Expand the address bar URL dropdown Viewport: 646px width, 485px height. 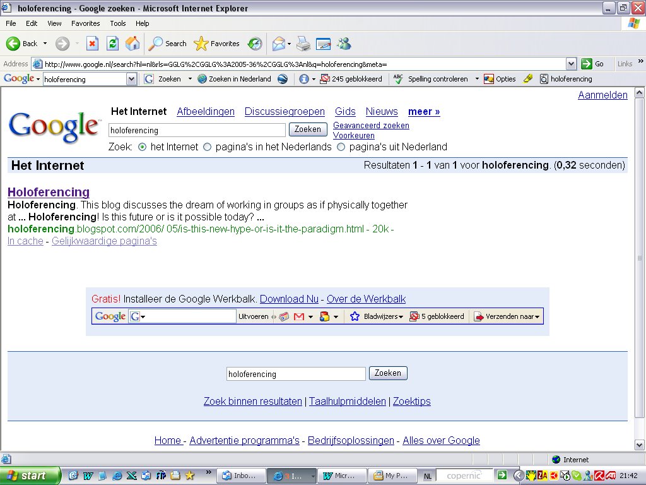(571, 64)
